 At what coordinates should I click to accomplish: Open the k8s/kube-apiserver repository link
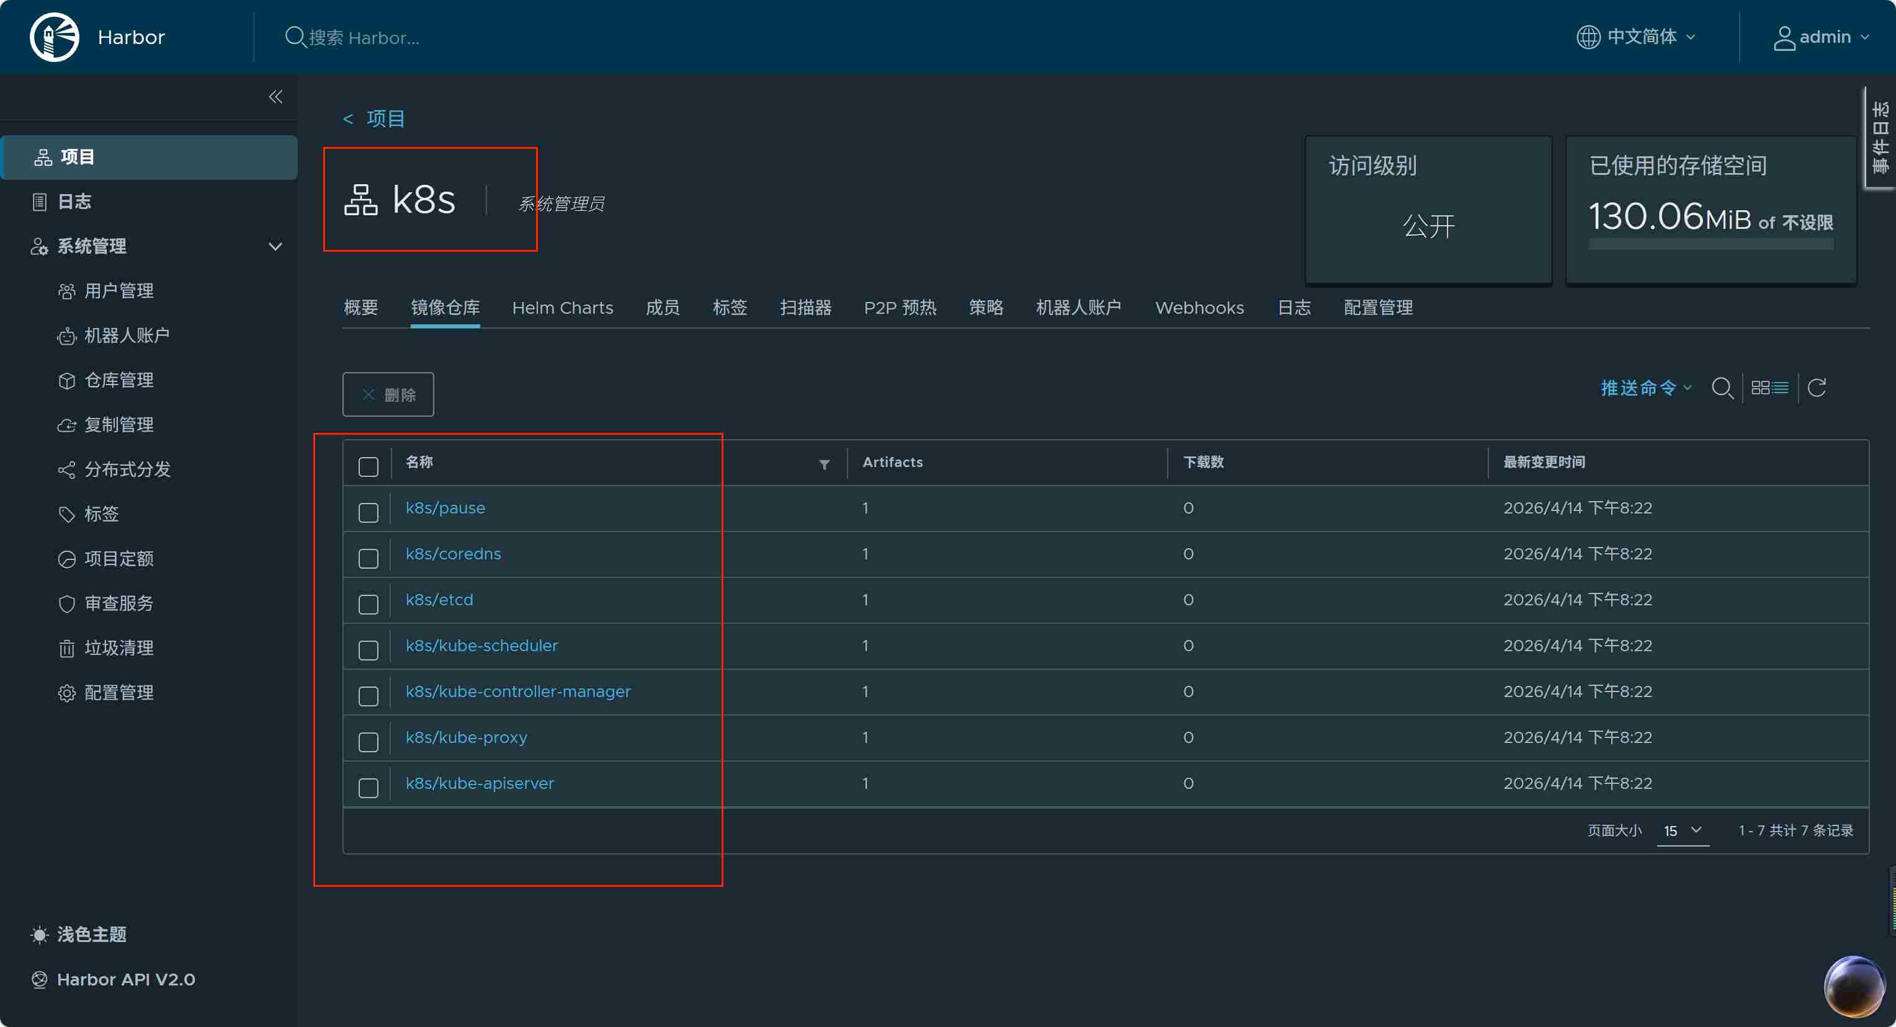click(x=480, y=783)
